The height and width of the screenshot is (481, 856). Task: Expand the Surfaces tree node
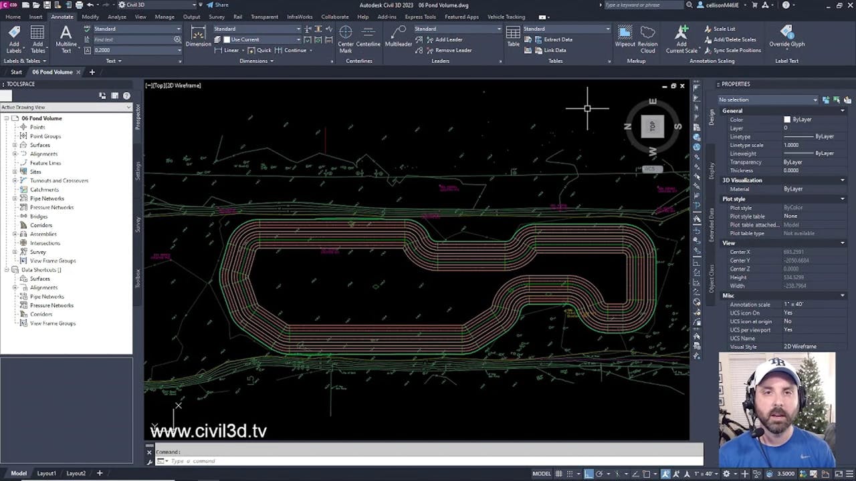pos(15,145)
